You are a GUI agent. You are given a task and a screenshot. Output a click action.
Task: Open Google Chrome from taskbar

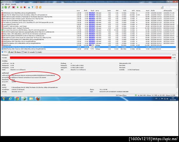click(17, 99)
